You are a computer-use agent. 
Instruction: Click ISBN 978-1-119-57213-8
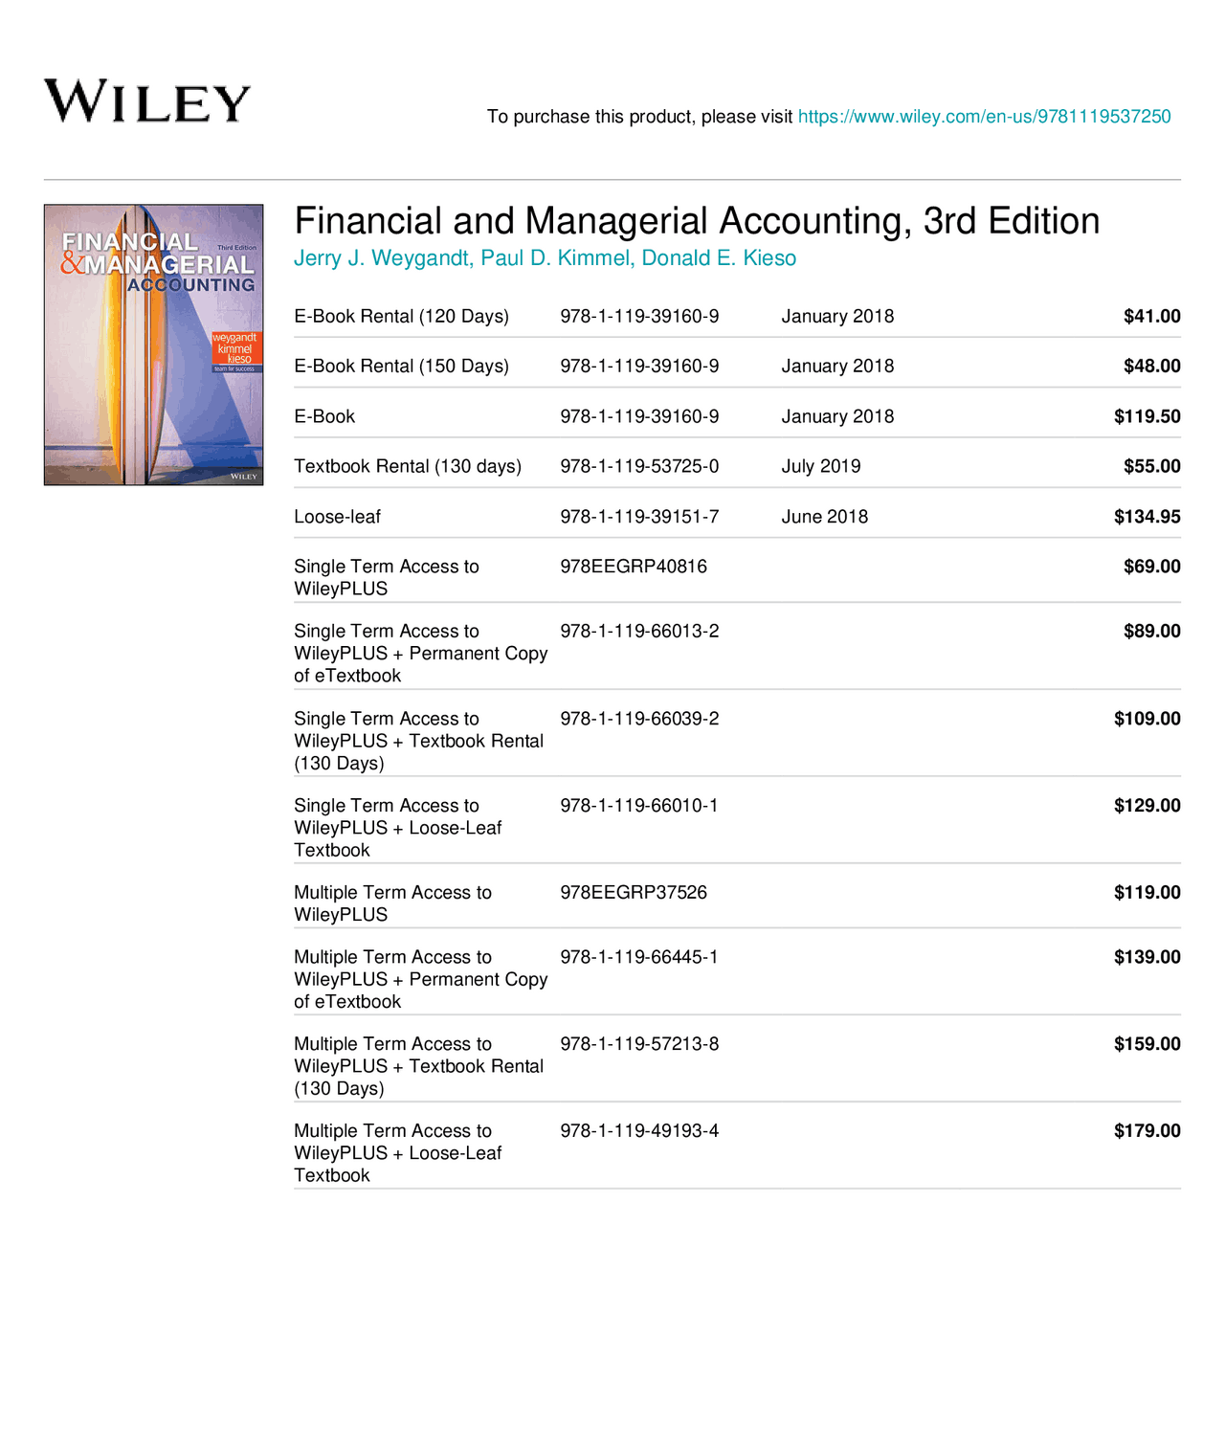(x=639, y=1044)
